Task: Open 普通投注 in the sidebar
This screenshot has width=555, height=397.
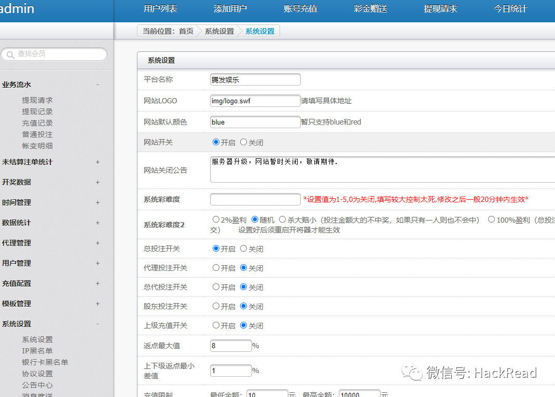Action: pos(37,134)
